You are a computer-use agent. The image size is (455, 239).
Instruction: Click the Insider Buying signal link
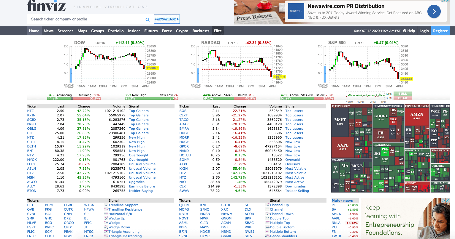(141, 191)
